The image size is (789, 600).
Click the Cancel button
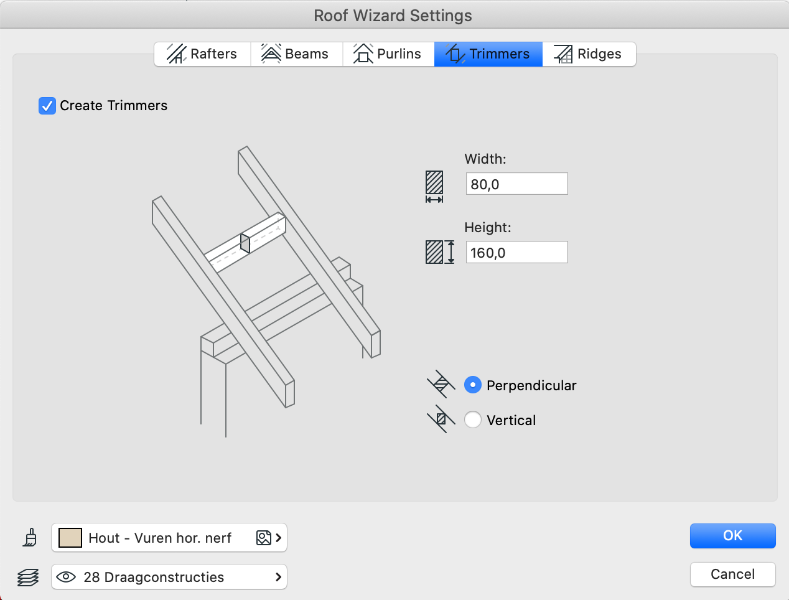pos(733,574)
